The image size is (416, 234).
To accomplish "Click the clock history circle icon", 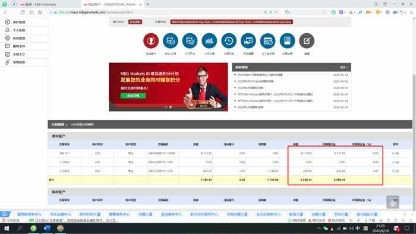I will tap(229, 41).
